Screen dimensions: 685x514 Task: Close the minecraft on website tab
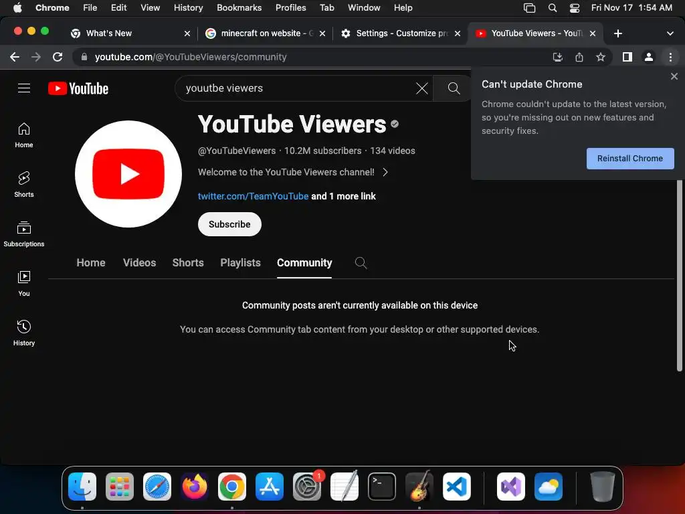(322, 33)
